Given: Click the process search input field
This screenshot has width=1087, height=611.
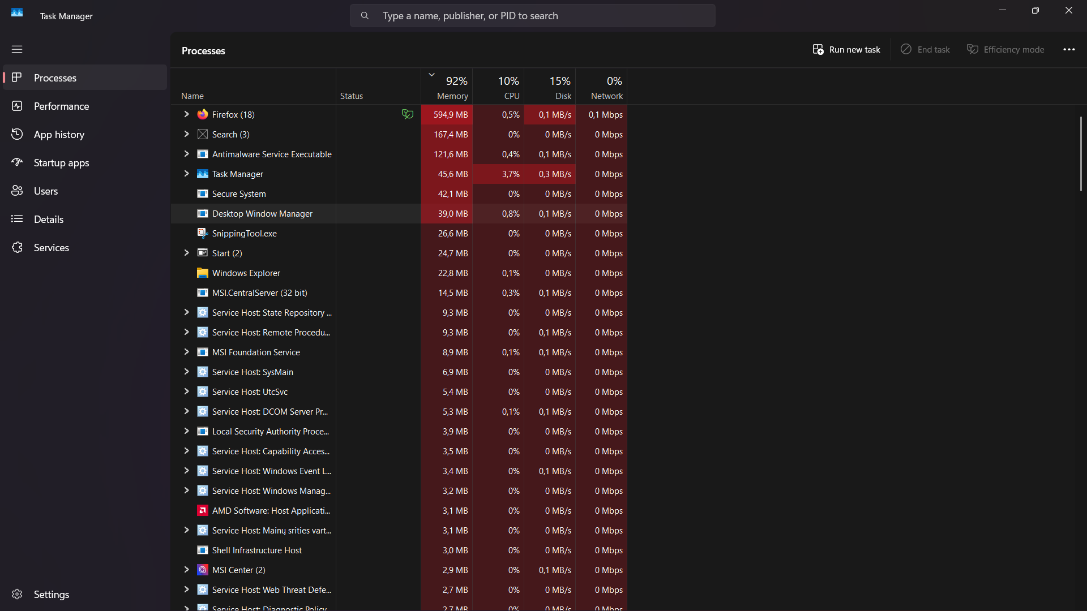Looking at the screenshot, I should [x=532, y=16].
